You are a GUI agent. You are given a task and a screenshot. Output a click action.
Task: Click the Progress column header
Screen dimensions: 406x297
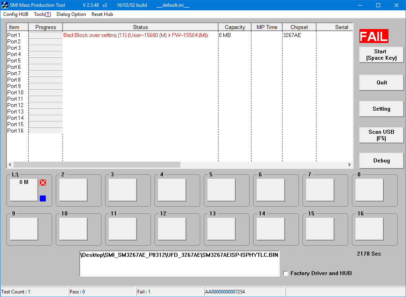pos(45,27)
